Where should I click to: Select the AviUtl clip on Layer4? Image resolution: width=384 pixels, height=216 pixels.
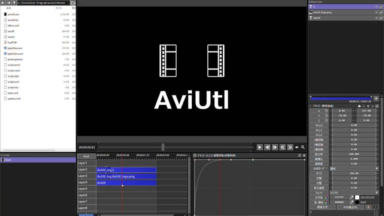point(126,183)
